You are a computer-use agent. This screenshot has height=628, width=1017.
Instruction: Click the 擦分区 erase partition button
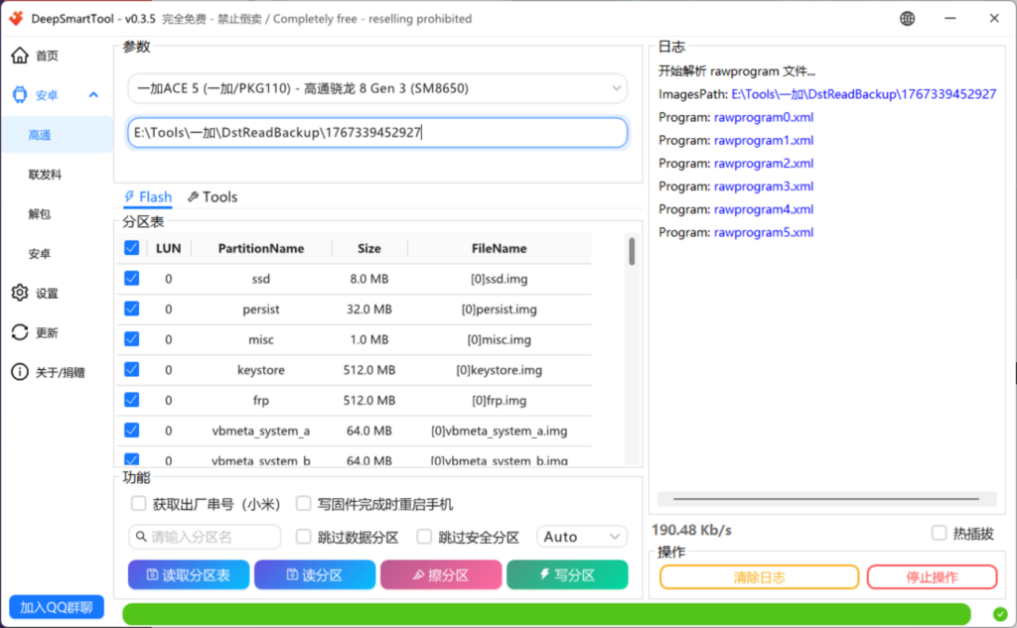[440, 575]
